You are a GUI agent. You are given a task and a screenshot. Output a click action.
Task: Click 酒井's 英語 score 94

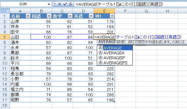[83, 42]
